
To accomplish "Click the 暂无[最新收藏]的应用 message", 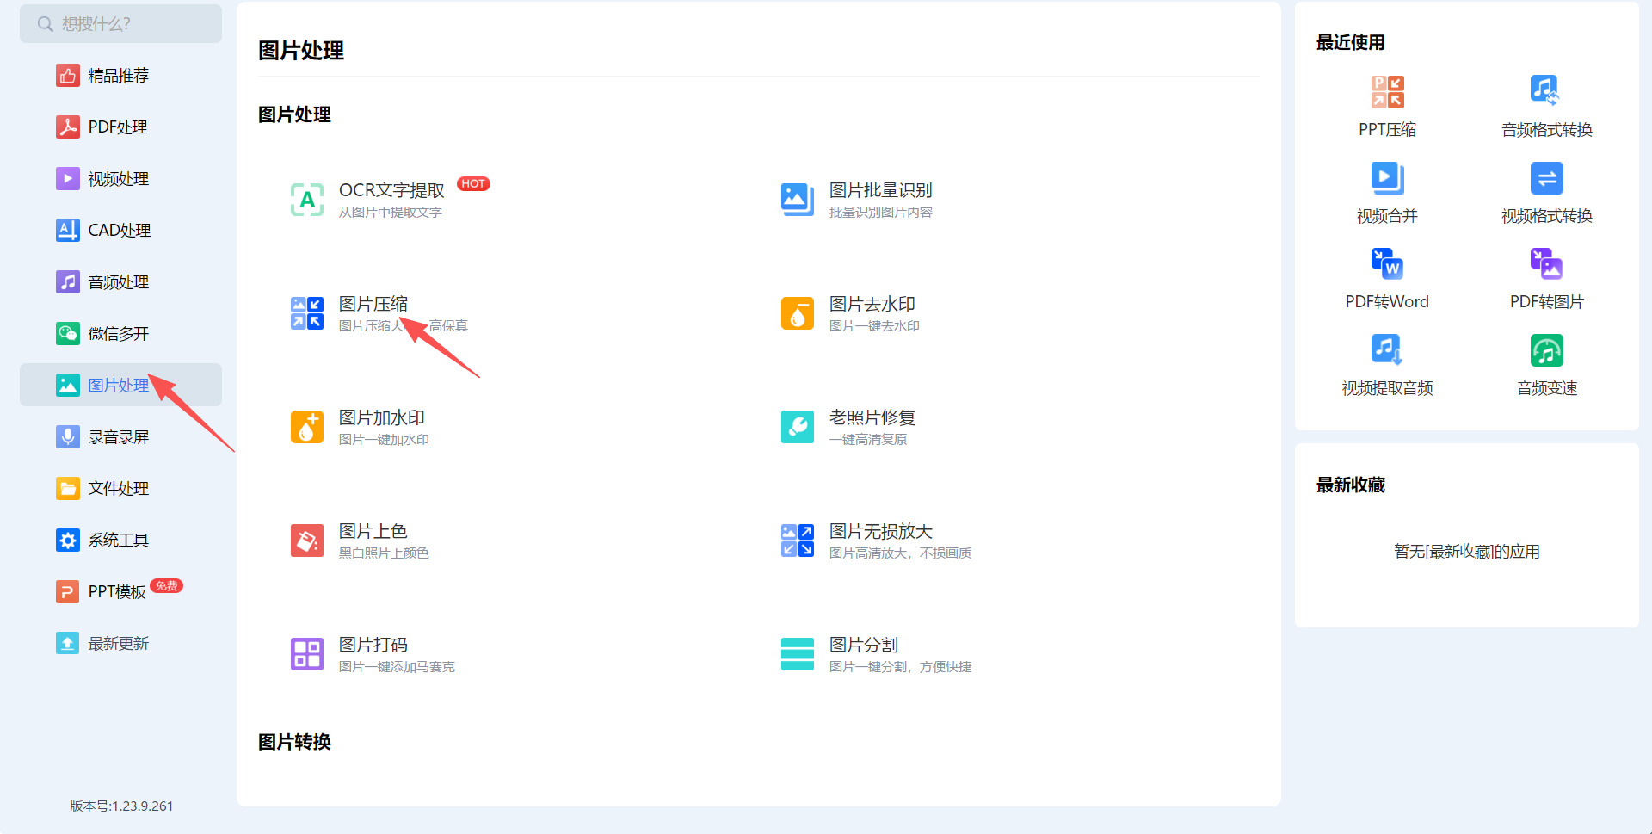I will coord(1467,552).
